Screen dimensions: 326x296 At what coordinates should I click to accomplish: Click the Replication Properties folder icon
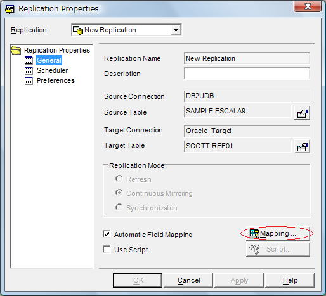tap(16, 50)
